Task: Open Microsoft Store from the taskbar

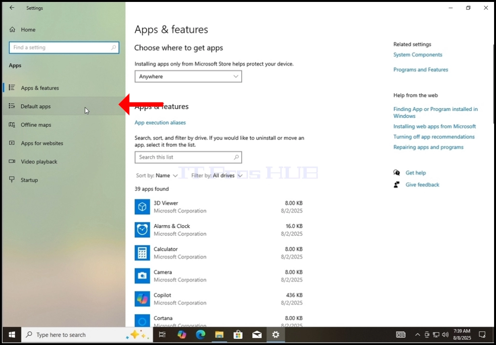Action: click(x=238, y=334)
